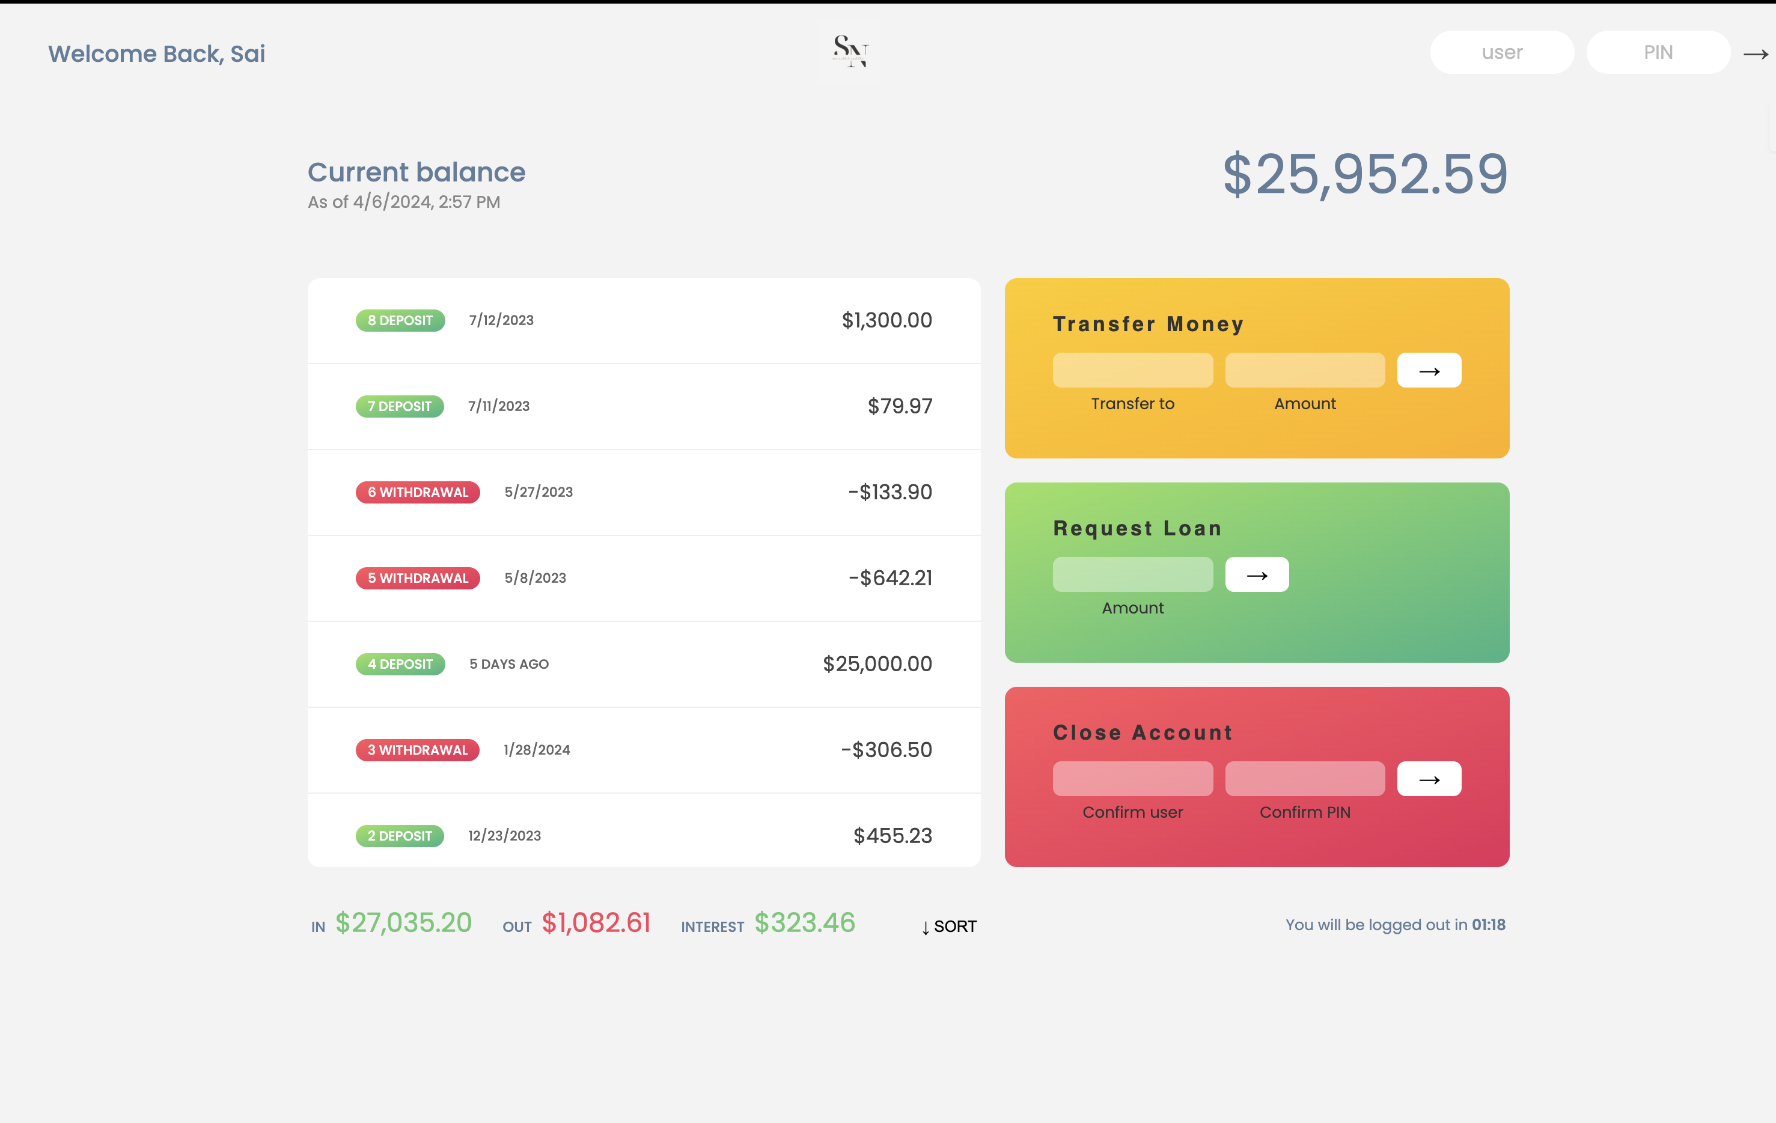Click the Request Loan heading
This screenshot has width=1776, height=1123.
[1137, 528]
